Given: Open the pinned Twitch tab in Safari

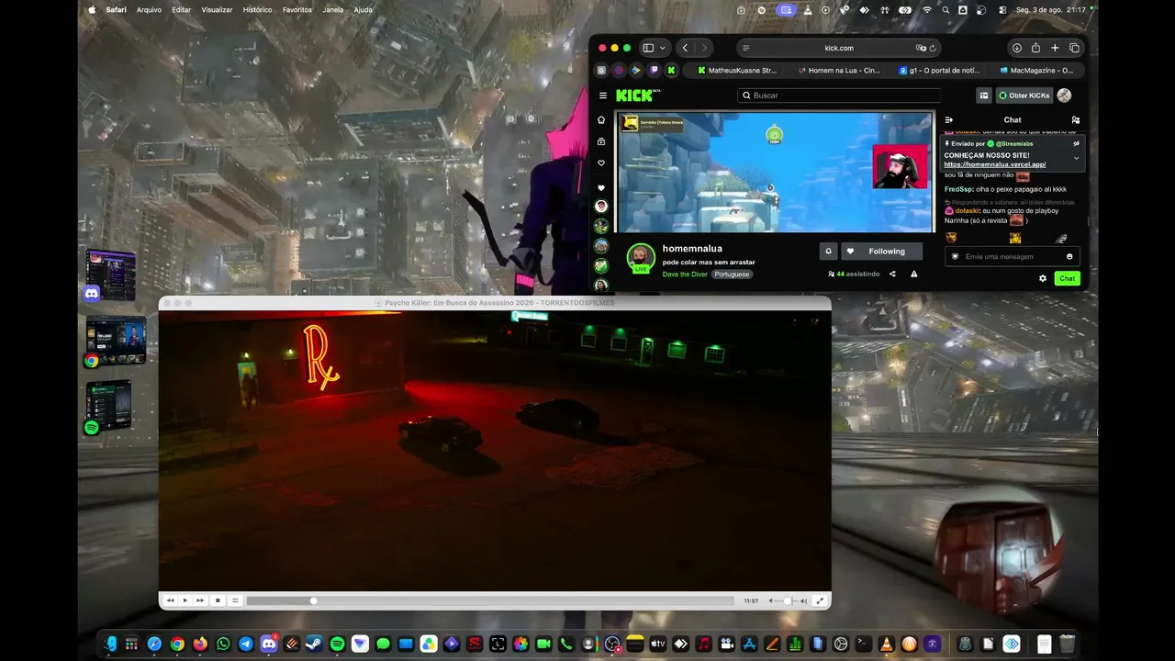Looking at the screenshot, I should click(655, 70).
